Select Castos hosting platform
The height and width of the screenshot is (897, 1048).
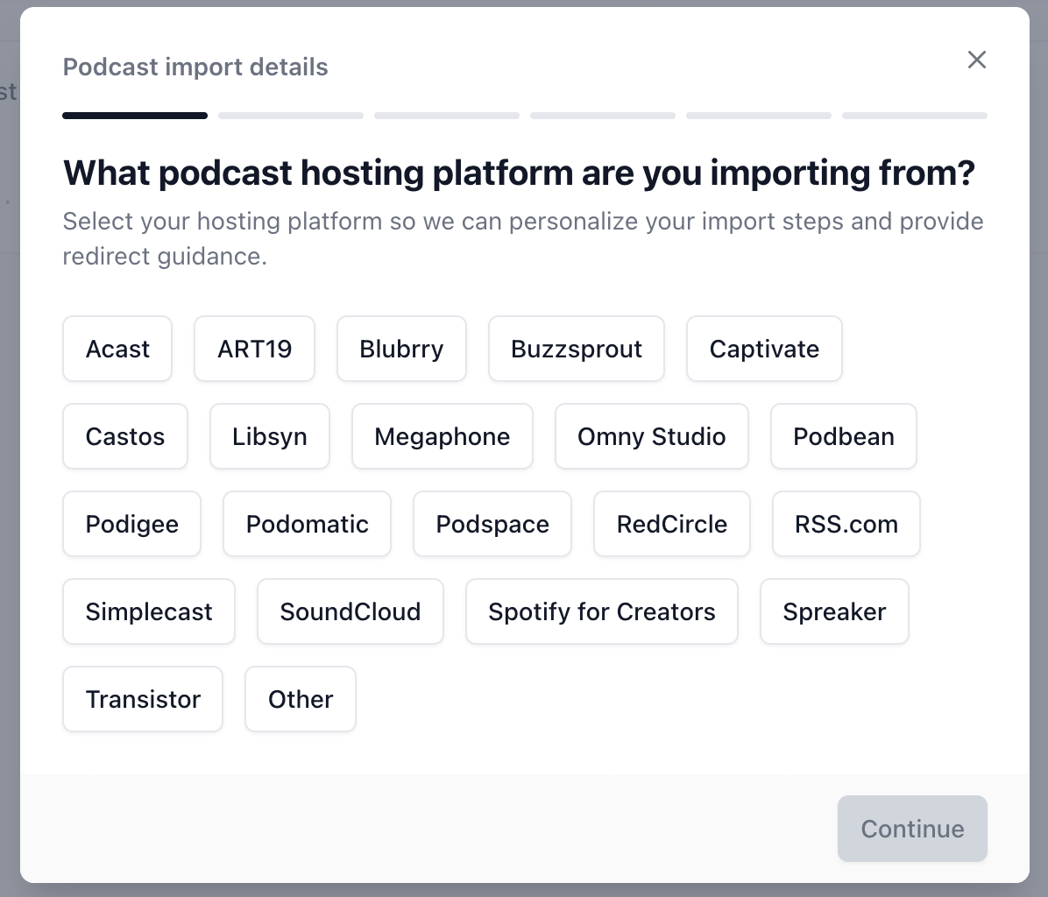click(125, 436)
